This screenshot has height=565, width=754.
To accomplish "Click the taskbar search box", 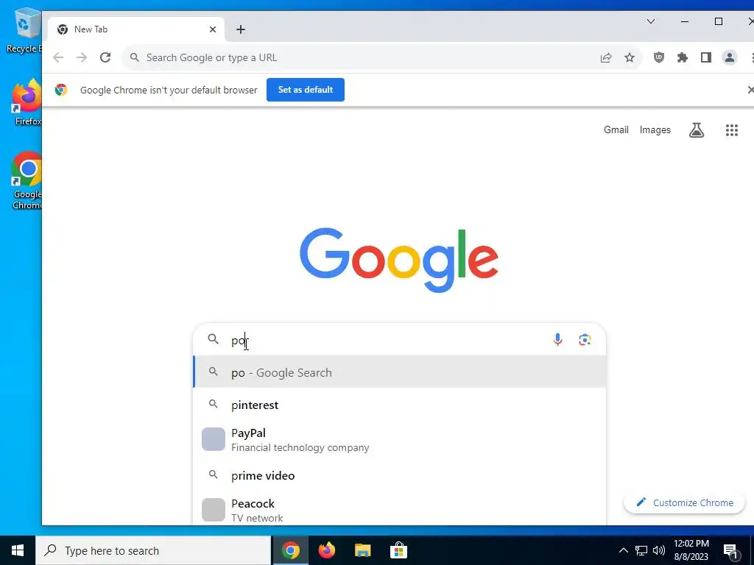I will pyautogui.click(x=153, y=550).
